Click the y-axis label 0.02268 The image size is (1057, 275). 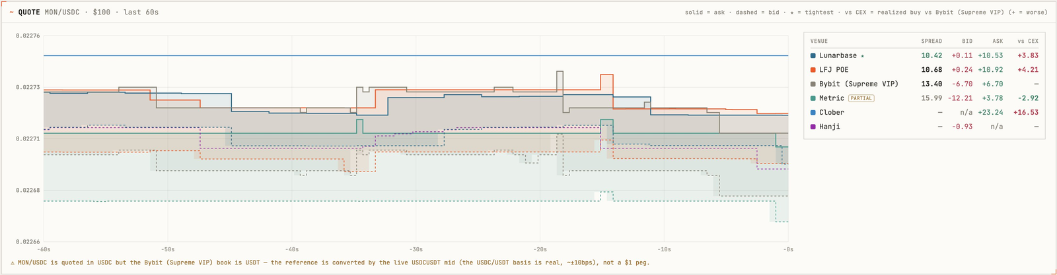coord(28,190)
